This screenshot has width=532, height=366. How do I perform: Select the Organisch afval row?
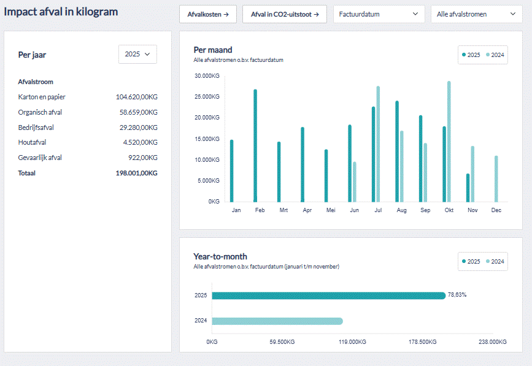tap(40, 112)
